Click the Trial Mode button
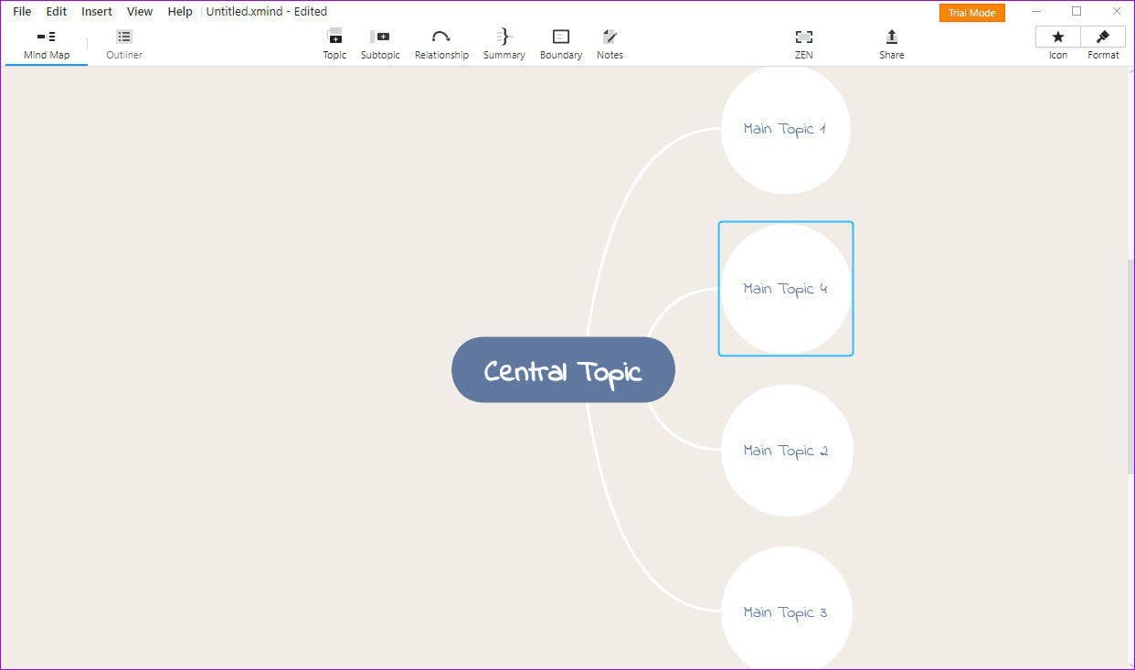Screen dimensions: 1135x670 coord(971,13)
